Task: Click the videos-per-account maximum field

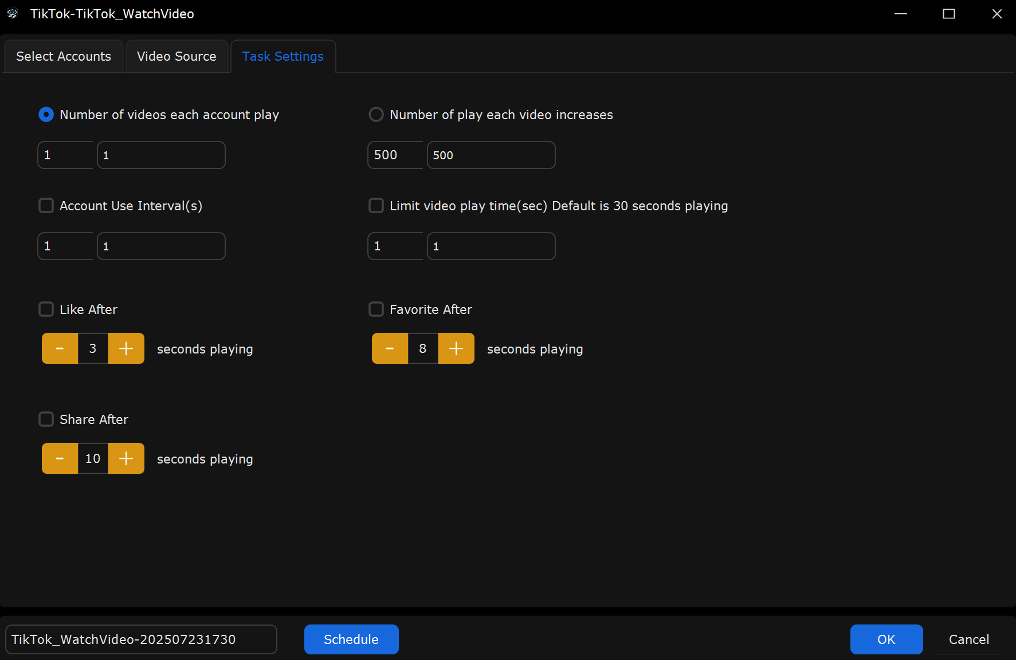Action: (161, 155)
